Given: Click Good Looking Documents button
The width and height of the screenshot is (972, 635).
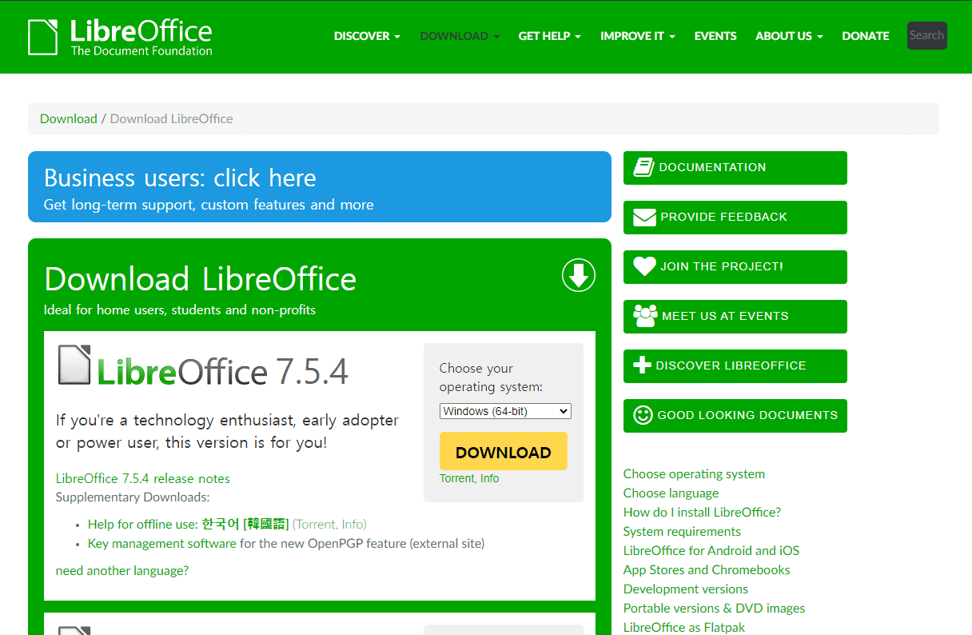Looking at the screenshot, I should click(x=735, y=416).
